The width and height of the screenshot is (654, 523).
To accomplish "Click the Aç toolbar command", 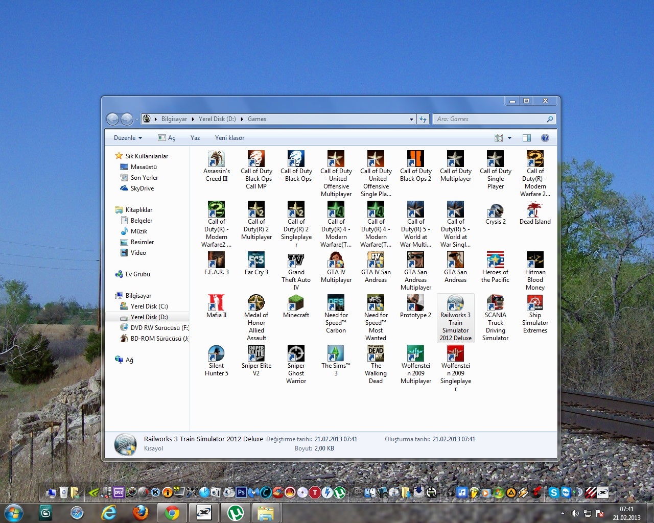I will point(167,138).
